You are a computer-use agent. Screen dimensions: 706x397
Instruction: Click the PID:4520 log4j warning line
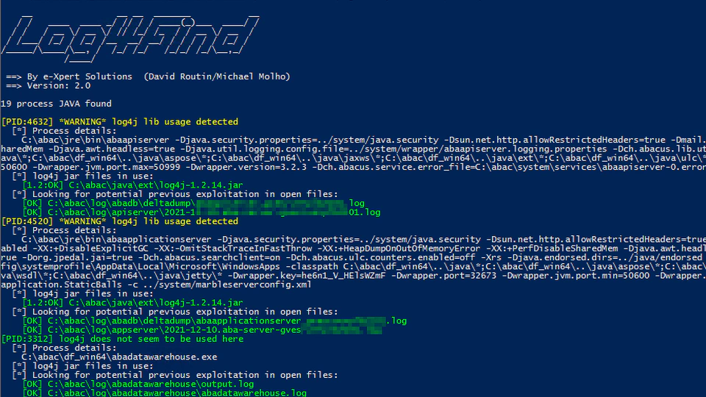pos(120,221)
